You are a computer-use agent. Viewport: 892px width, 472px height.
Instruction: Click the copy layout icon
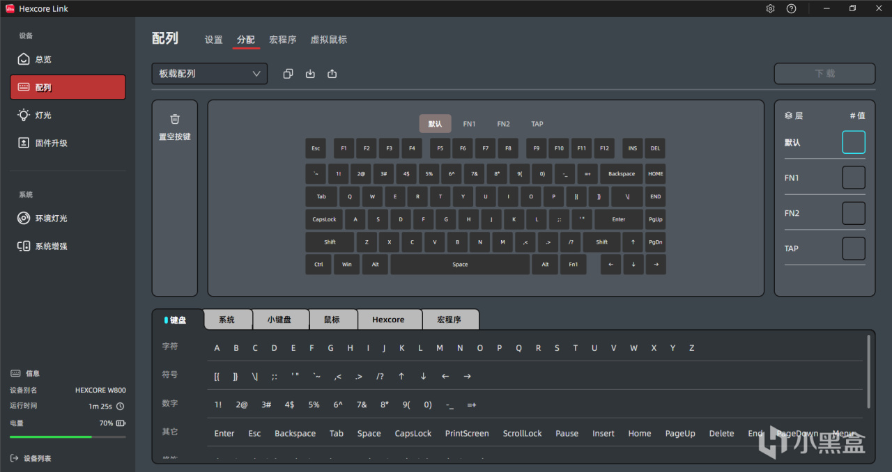[x=289, y=74]
